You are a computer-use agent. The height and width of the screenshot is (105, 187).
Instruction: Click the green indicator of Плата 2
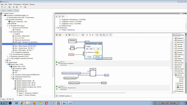point(56,62)
